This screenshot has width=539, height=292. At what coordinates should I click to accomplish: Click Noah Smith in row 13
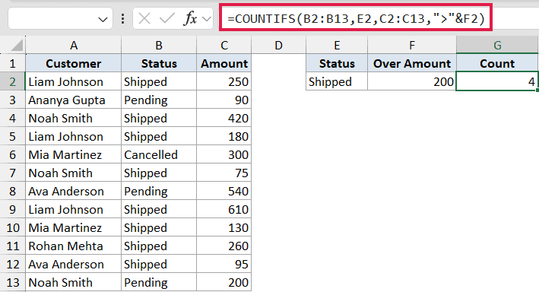point(74,282)
